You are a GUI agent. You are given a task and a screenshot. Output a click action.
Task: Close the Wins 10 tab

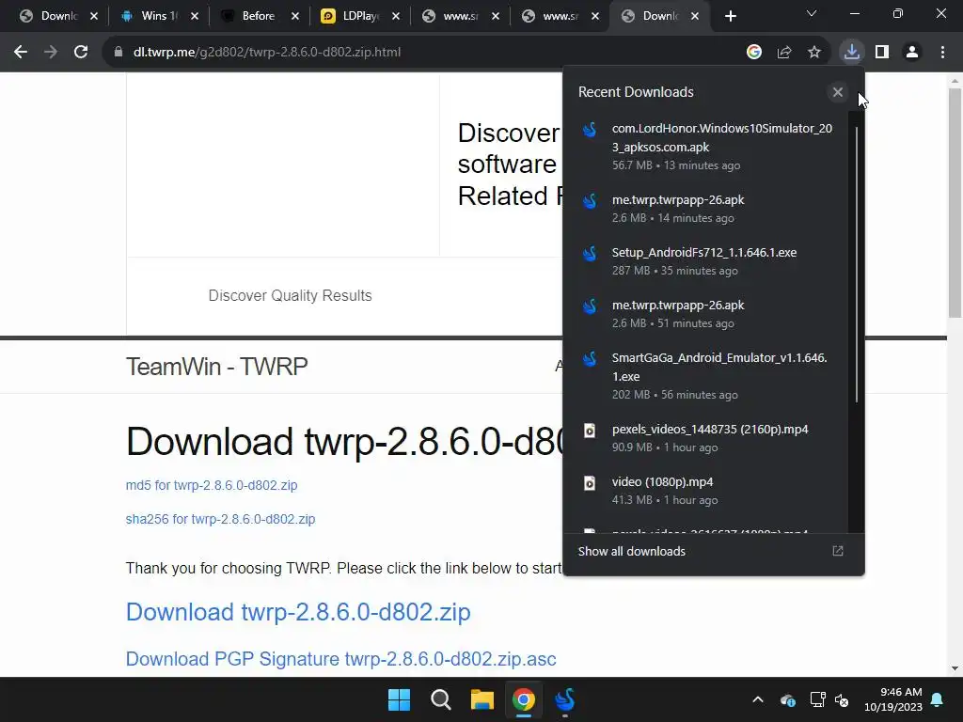(195, 16)
